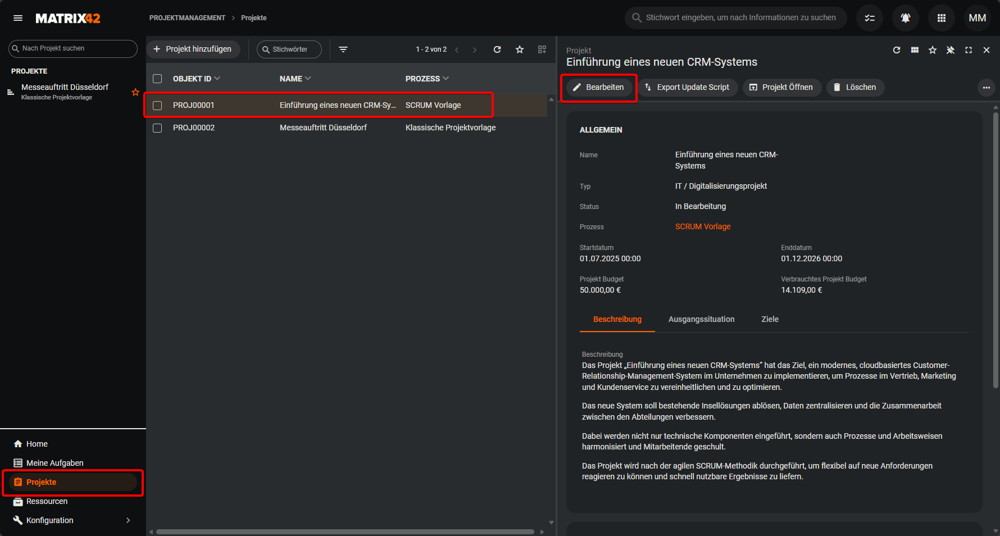Image resolution: width=1000 pixels, height=536 pixels.
Task: Expand detail panel to fullscreen
Action: (968, 50)
